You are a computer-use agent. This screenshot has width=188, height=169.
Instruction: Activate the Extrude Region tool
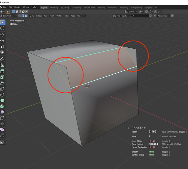point(2,71)
